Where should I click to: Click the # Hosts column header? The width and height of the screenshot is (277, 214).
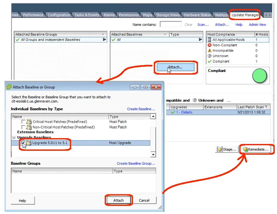[x=262, y=34]
